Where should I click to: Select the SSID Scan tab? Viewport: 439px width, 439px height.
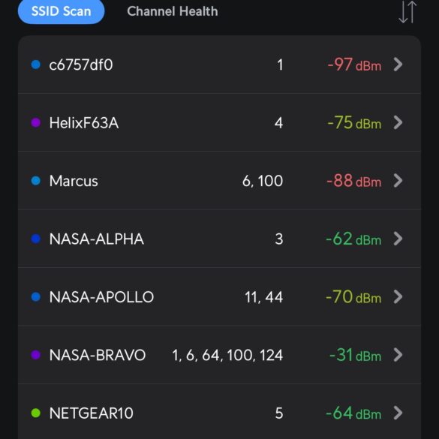pos(61,11)
